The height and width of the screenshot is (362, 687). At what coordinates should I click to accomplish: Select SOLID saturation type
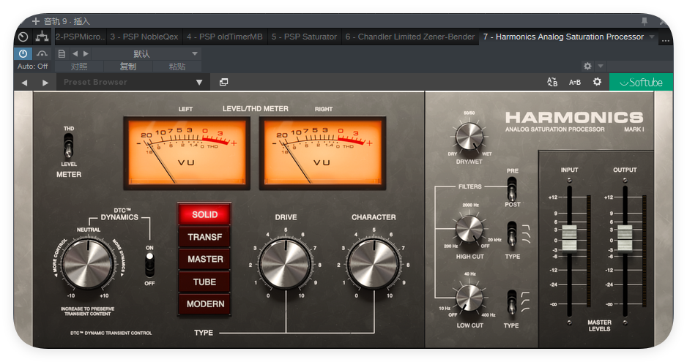[x=204, y=214]
